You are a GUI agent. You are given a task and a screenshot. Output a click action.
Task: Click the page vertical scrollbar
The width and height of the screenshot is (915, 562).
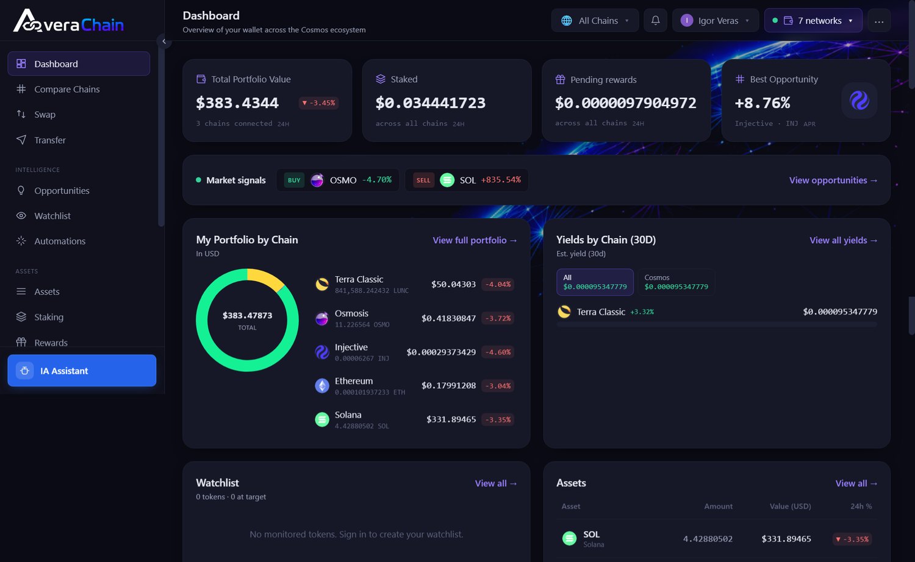911,46
